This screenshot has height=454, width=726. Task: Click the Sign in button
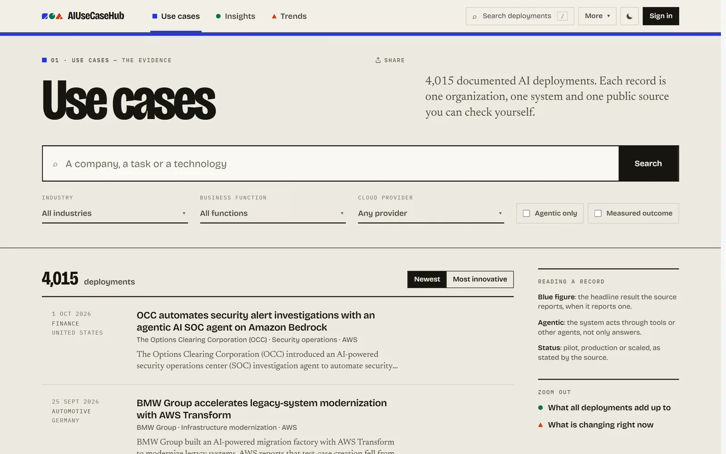tap(661, 16)
